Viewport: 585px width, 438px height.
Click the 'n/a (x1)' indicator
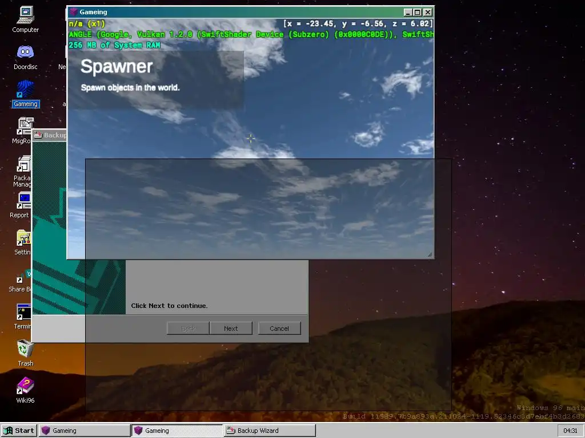click(87, 24)
